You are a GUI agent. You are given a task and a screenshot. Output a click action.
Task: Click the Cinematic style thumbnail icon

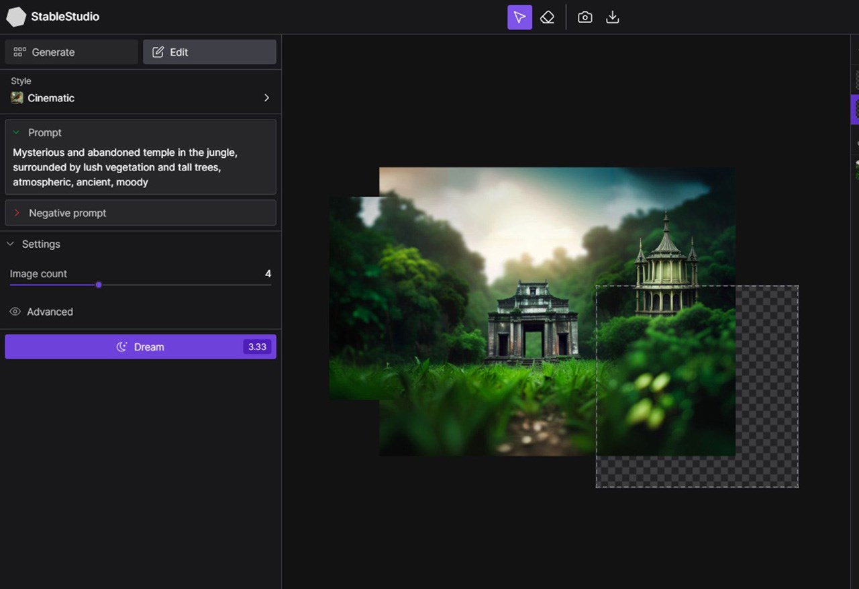point(17,98)
